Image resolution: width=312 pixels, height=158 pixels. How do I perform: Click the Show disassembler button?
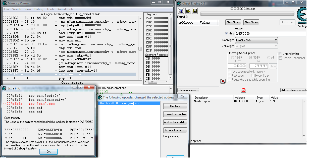pos(175,114)
